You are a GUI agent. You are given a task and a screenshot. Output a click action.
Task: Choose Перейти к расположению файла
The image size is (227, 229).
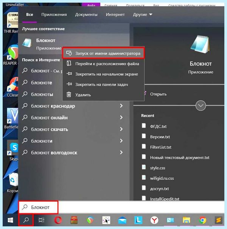[x=103, y=64]
